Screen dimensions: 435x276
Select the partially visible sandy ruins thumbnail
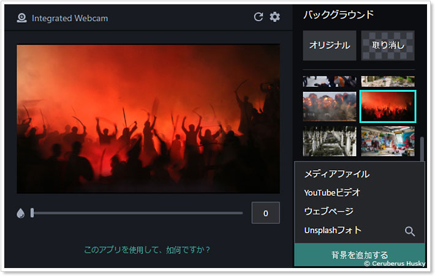(388, 81)
